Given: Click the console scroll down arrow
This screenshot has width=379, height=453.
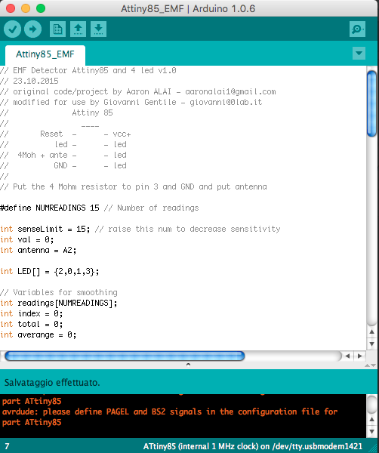Looking at the screenshot, I should tap(372, 431).
